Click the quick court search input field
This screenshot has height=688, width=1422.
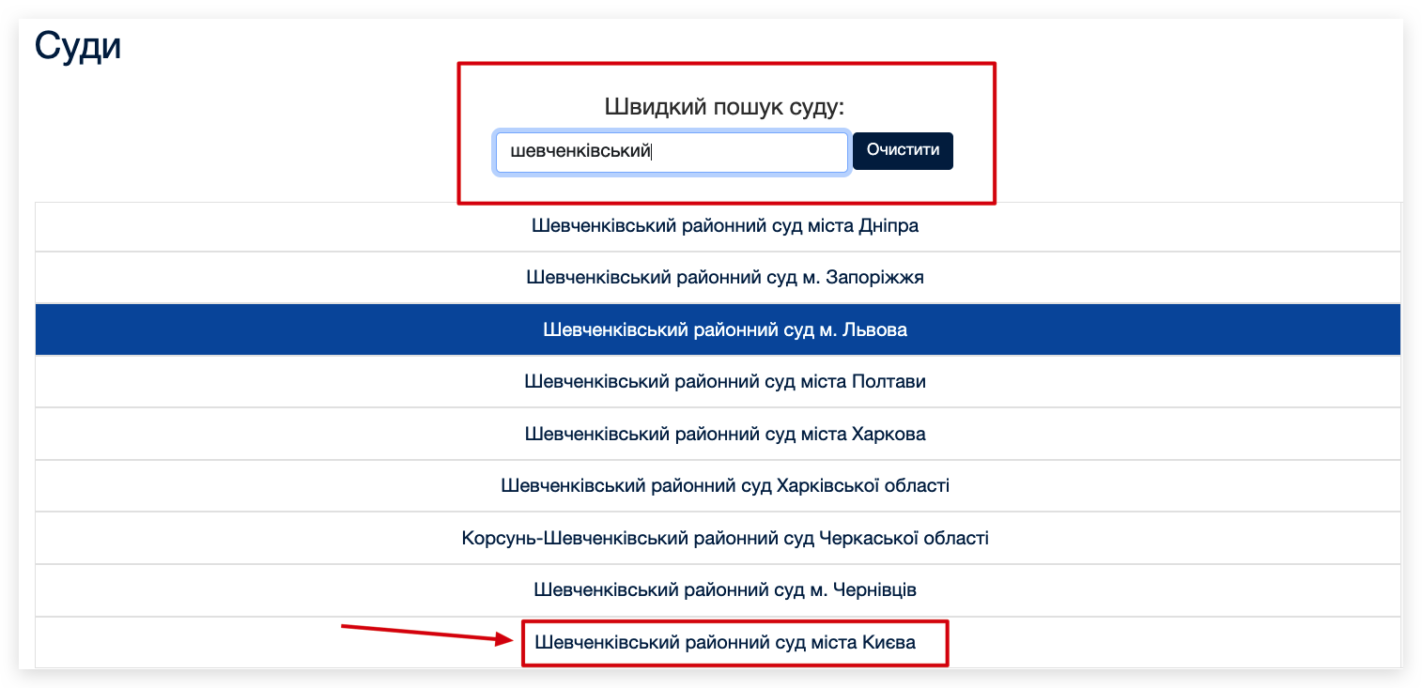coord(671,152)
